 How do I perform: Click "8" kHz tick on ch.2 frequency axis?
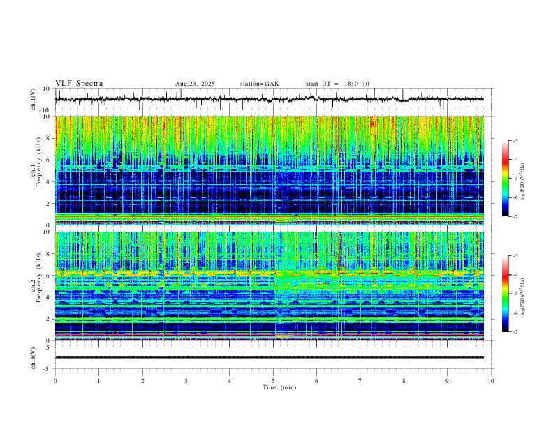[x=48, y=254]
